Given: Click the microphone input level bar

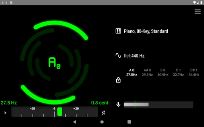Looking at the screenshot, I should click(x=158, y=104).
